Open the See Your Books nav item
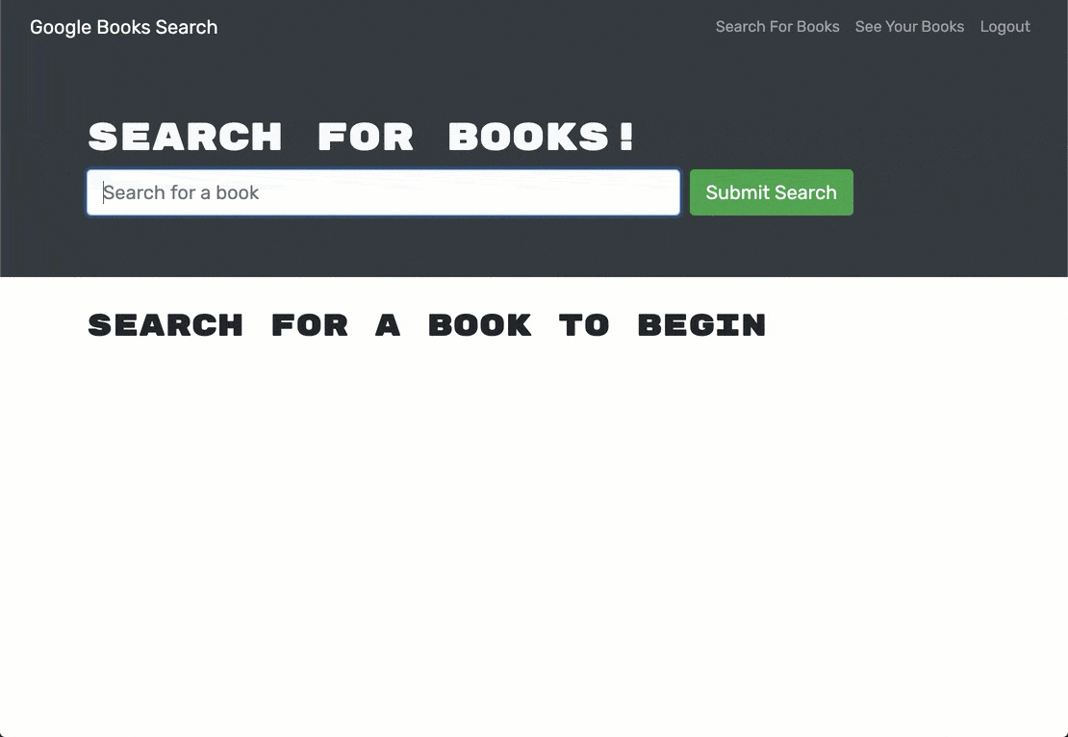The width and height of the screenshot is (1068, 737). pyautogui.click(x=908, y=26)
